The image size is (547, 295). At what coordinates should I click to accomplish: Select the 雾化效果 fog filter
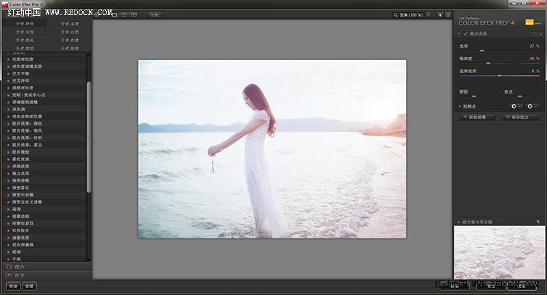tap(44, 159)
